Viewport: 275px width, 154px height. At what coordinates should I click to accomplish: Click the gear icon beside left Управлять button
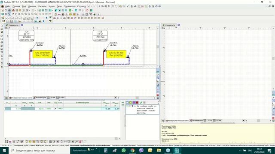pyautogui.click(x=22, y=25)
